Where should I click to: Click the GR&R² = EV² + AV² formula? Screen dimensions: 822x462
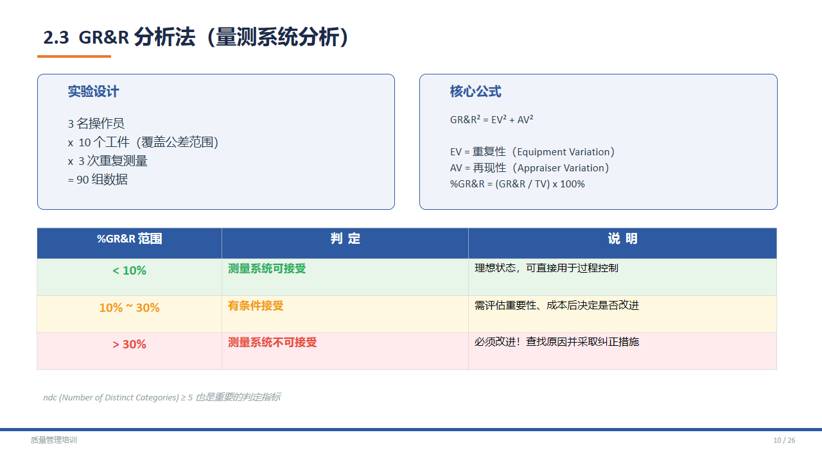coord(491,120)
